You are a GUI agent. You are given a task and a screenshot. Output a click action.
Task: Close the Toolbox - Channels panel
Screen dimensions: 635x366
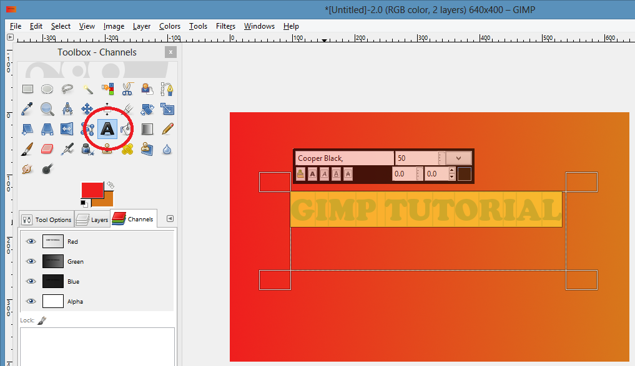[x=170, y=52]
